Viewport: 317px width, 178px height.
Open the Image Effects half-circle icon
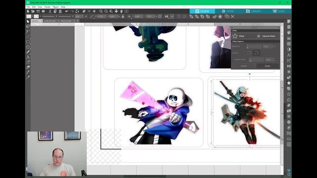coord(289,49)
